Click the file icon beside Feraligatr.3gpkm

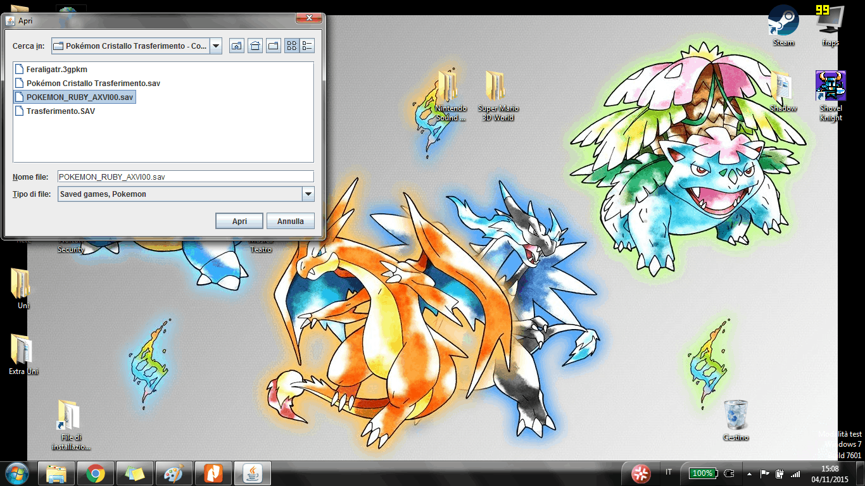click(x=20, y=69)
